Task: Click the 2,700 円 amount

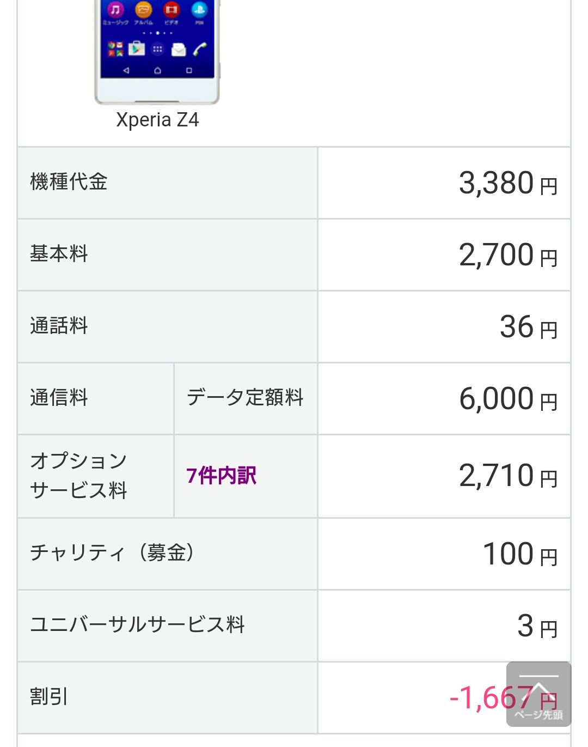Action: tap(509, 255)
